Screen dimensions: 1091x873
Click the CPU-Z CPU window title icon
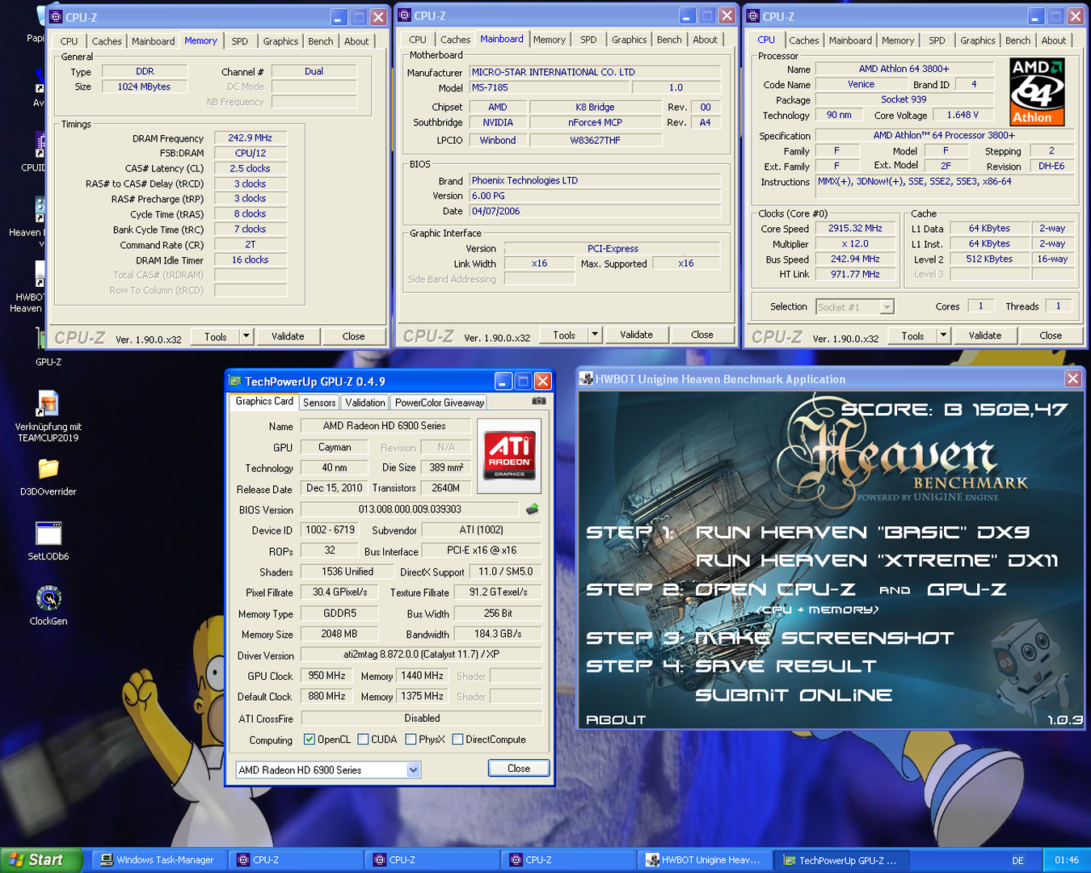753,16
